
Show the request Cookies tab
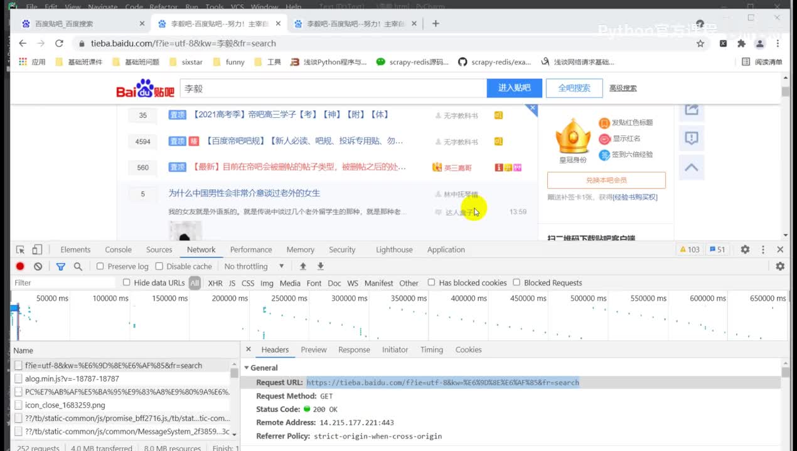coord(469,350)
